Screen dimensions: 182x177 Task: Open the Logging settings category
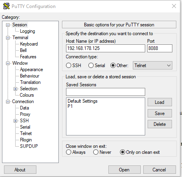(28, 31)
